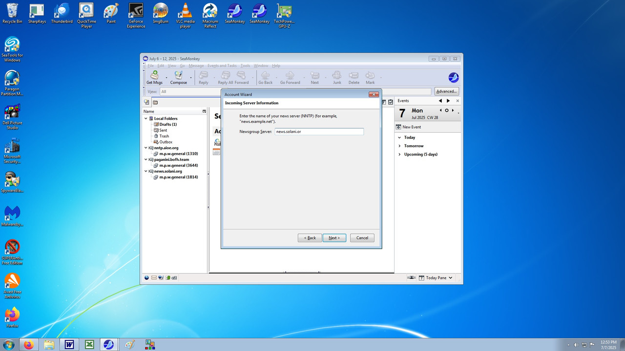
Task: Collapse the Local Folders tree
Action: click(x=146, y=118)
